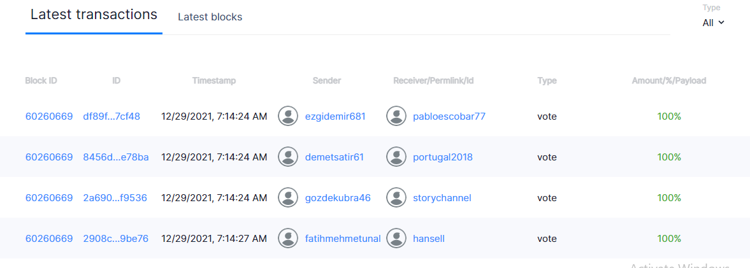The width and height of the screenshot is (750, 268).
Task: Click avatar icon beside pabloescobar77
Action: coord(396,116)
